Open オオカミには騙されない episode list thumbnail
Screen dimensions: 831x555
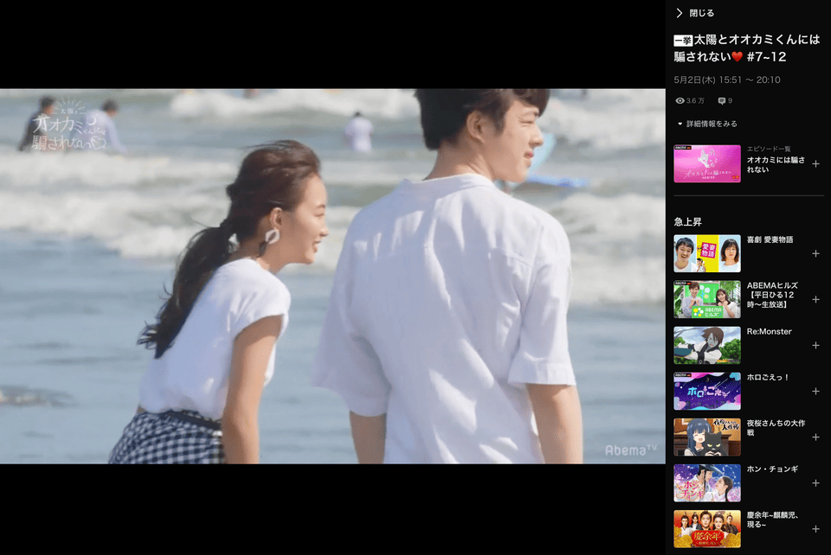click(707, 164)
